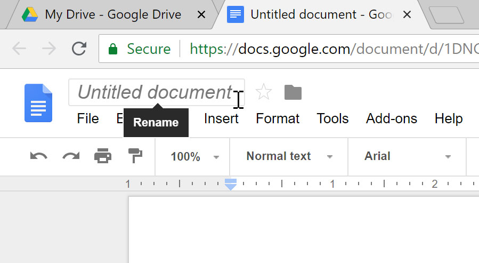
Task: Reload the page with refresh icon
Action: click(x=79, y=49)
